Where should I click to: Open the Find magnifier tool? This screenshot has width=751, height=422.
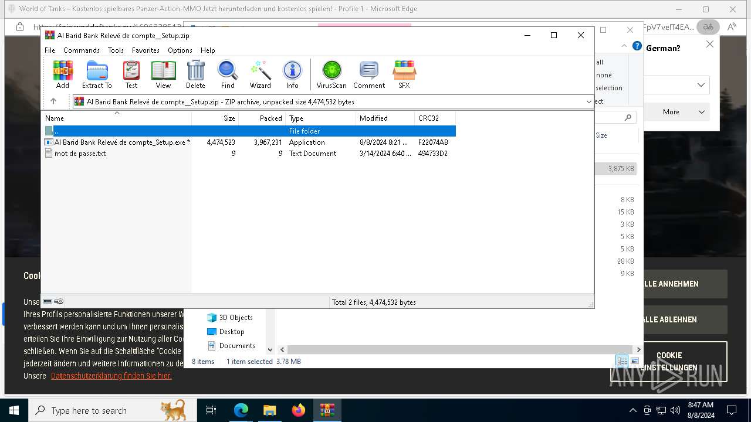228,75
